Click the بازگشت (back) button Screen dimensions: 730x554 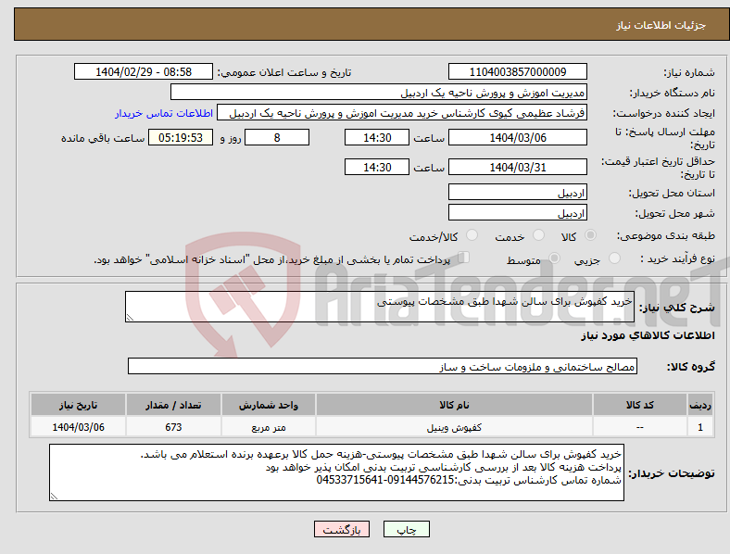click(x=342, y=529)
